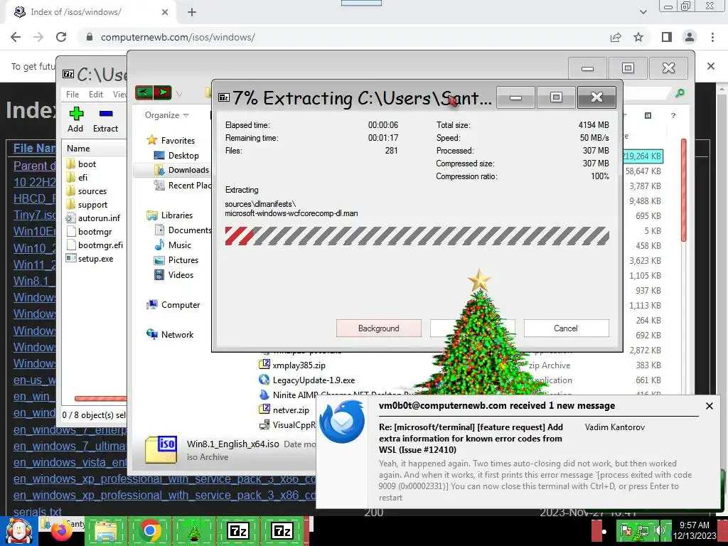Click the File Name column link on webpage
The image size is (728, 546).
pos(34,148)
